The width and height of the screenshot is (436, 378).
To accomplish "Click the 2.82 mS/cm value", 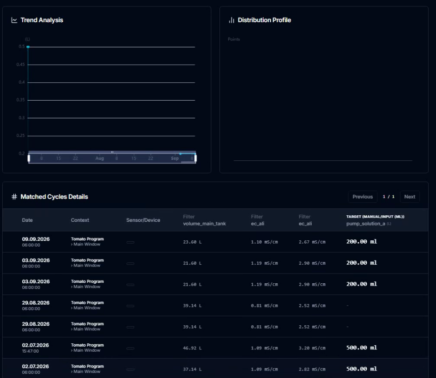I will pos(312,369).
